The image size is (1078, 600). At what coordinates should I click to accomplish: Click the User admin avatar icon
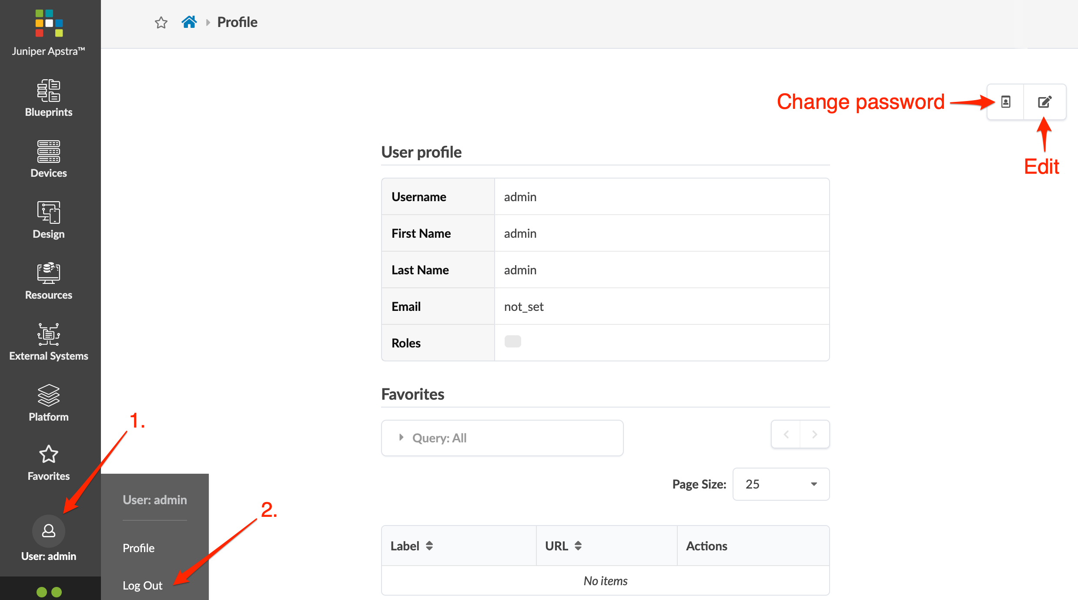click(48, 531)
